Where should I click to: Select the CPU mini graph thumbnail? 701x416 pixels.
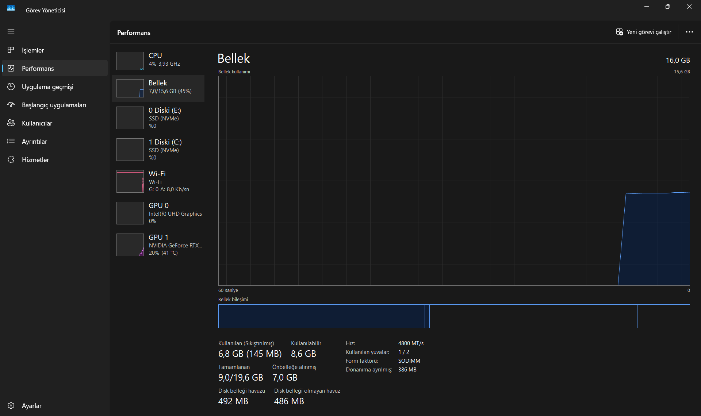point(130,61)
